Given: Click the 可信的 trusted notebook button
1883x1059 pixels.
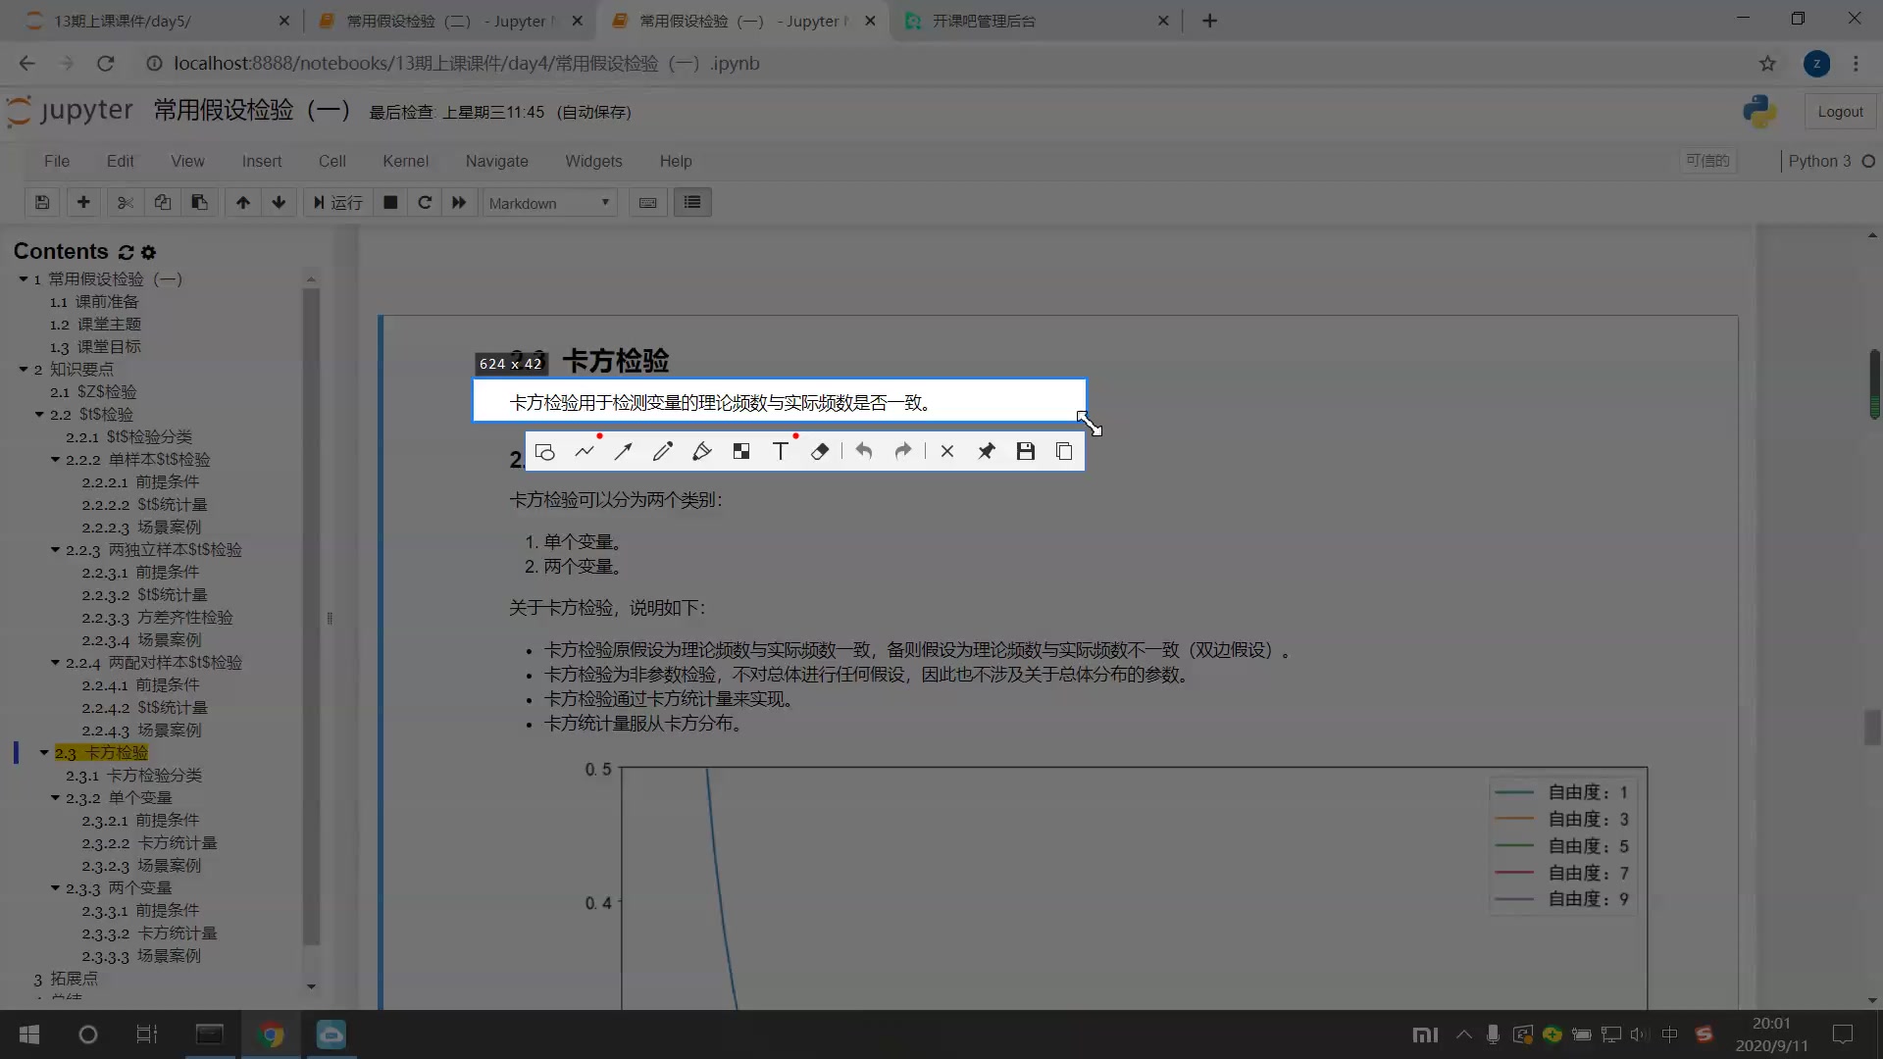Looking at the screenshot, I should click(1707, 161).
